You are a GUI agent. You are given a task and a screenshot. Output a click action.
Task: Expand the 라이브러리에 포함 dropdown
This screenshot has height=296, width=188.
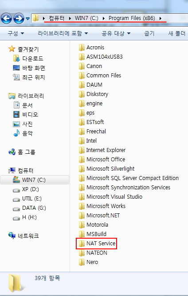click(x=63, y=33)
